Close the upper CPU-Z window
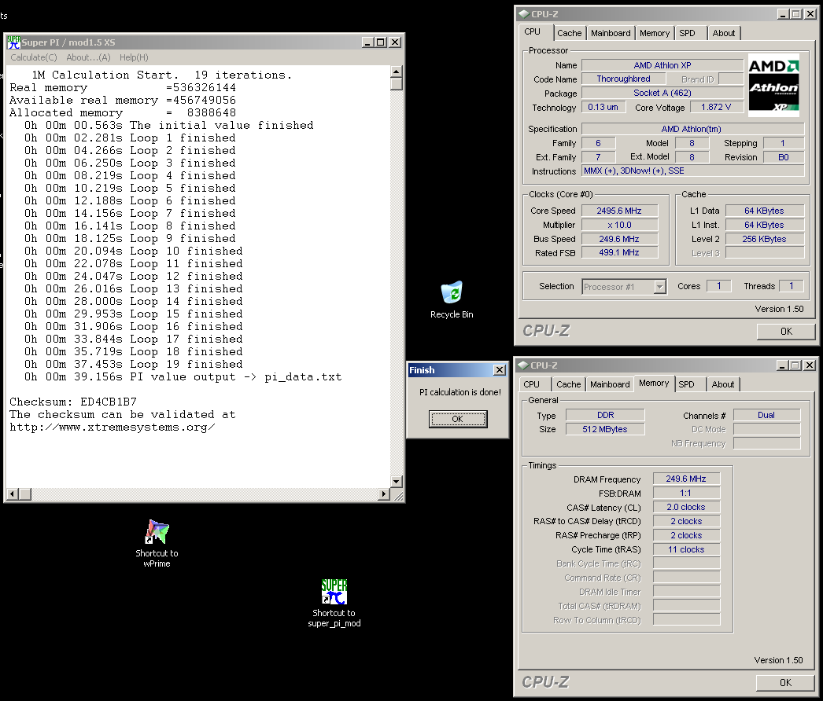 (x=810, y=14)
